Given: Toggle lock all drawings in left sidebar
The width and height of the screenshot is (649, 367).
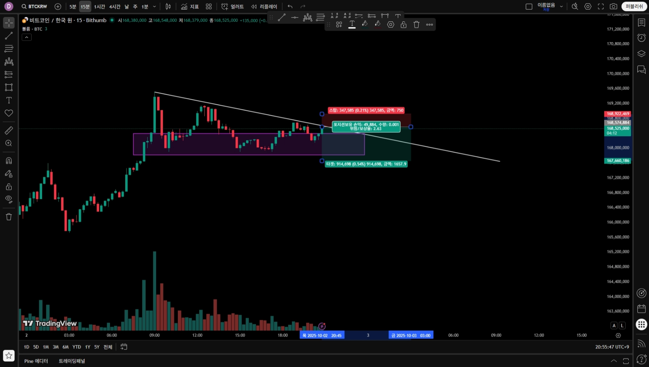Looking at the screenshot, I should pyautogui.click(x=9, y=187).
